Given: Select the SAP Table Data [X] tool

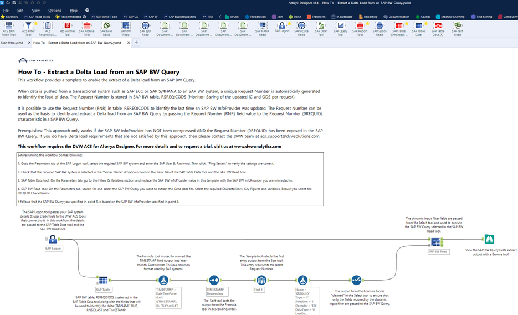Looking at the screenshot, I should pyautogui.click(x=438, y=26).
